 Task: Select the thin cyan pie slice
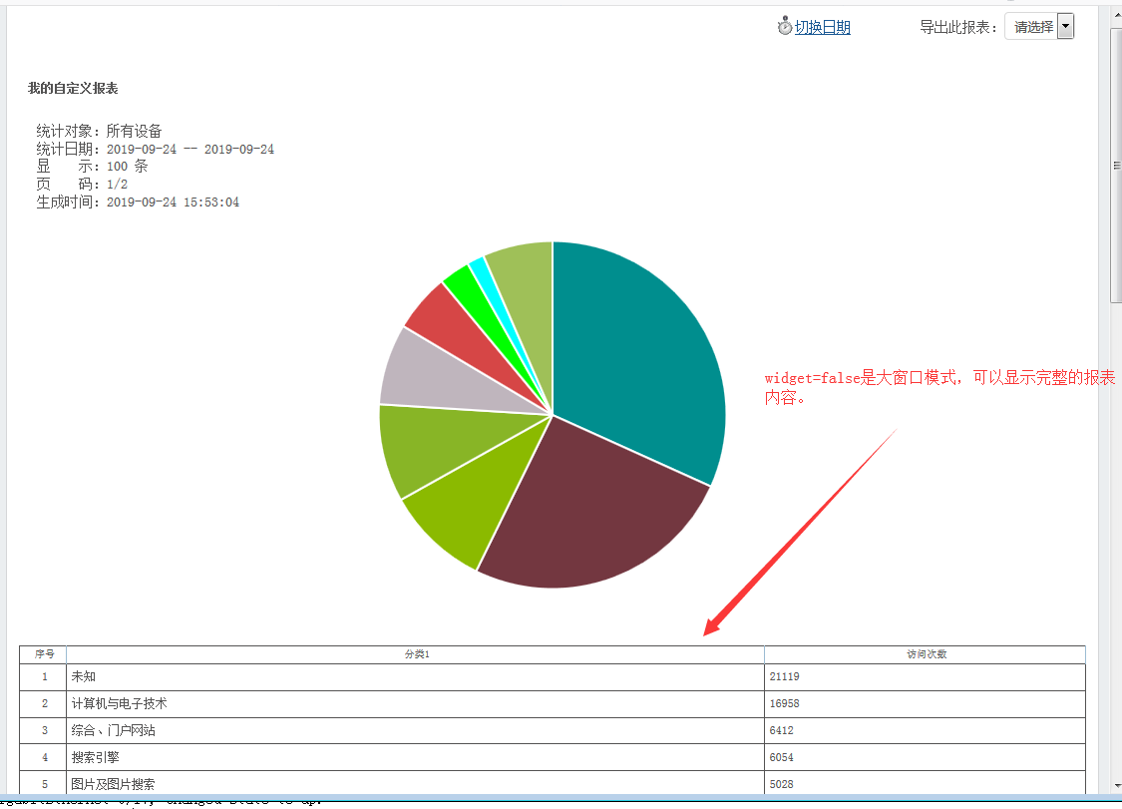[480, 267]
